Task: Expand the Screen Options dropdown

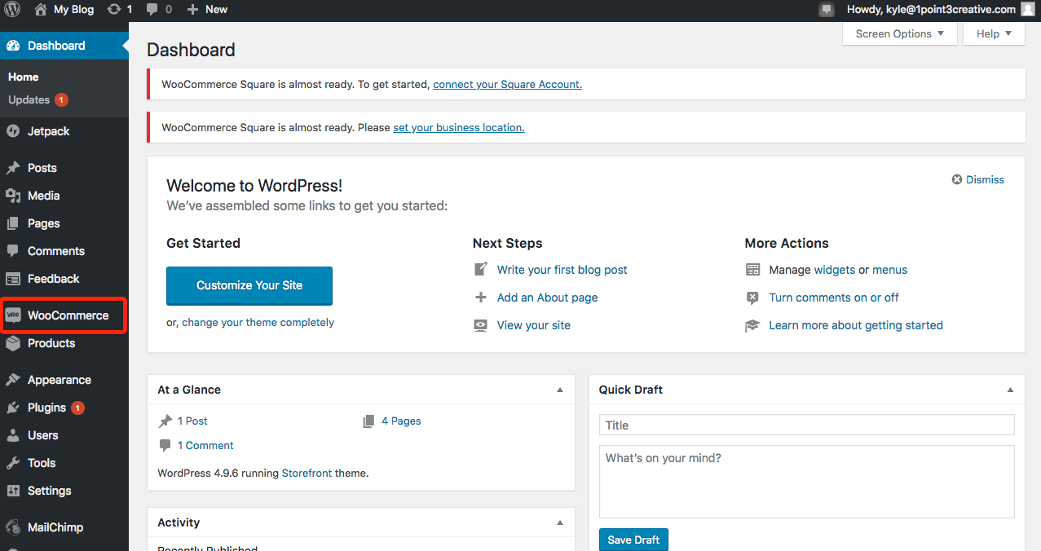Action: pyautogui.click(x=899, y=33)
